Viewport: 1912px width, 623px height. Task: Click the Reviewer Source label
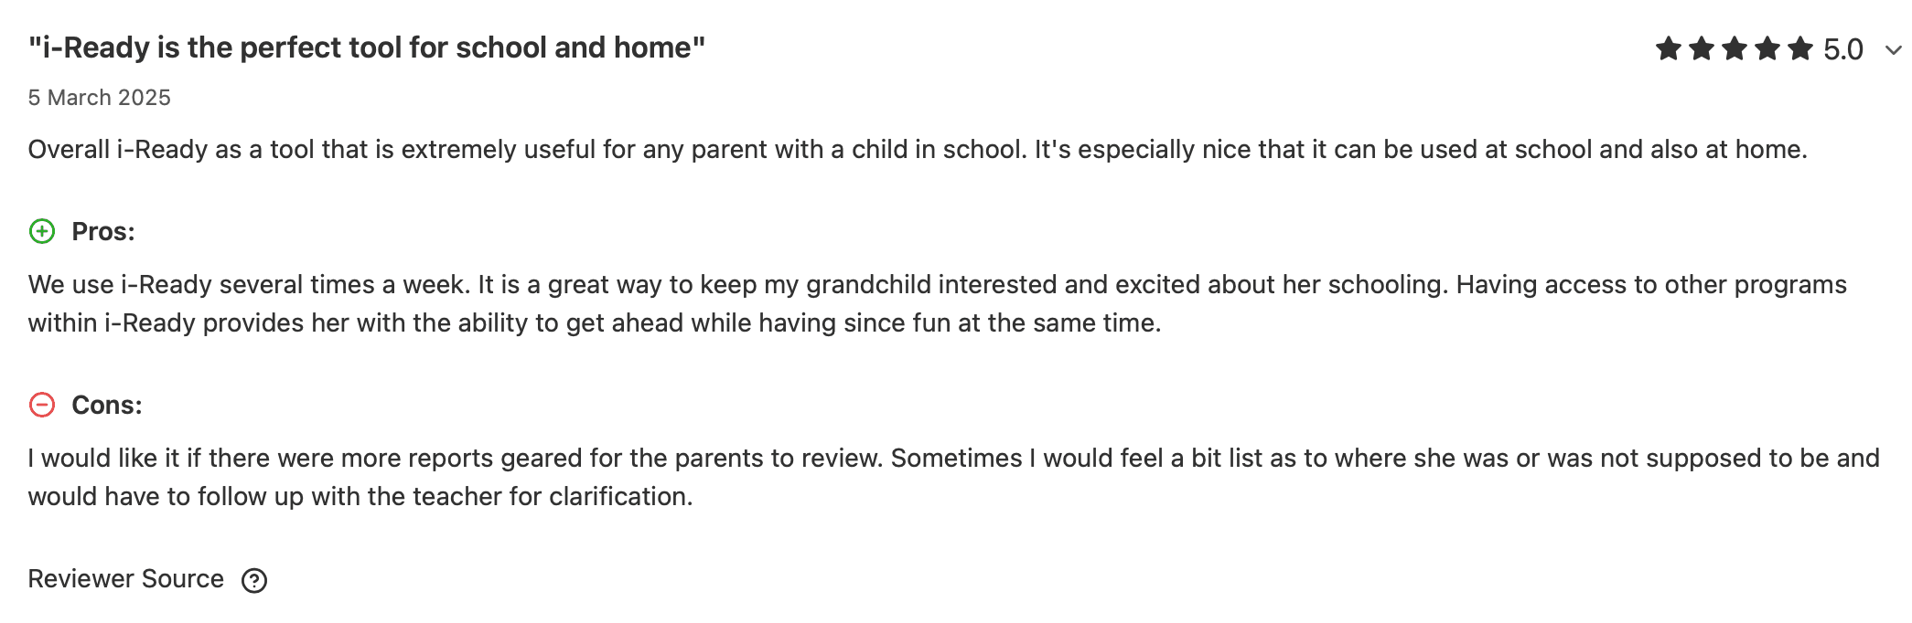126,579
